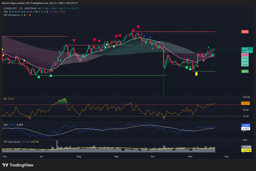
Task: Click the green 0.11 support price label
Action: tap(245, 71)
